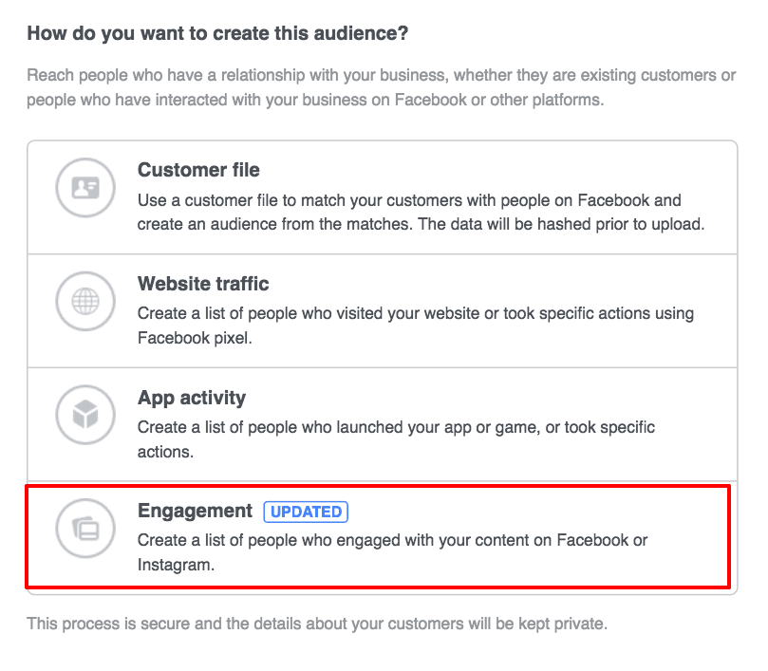Click the description mentioning Facebook pixel

416,326
